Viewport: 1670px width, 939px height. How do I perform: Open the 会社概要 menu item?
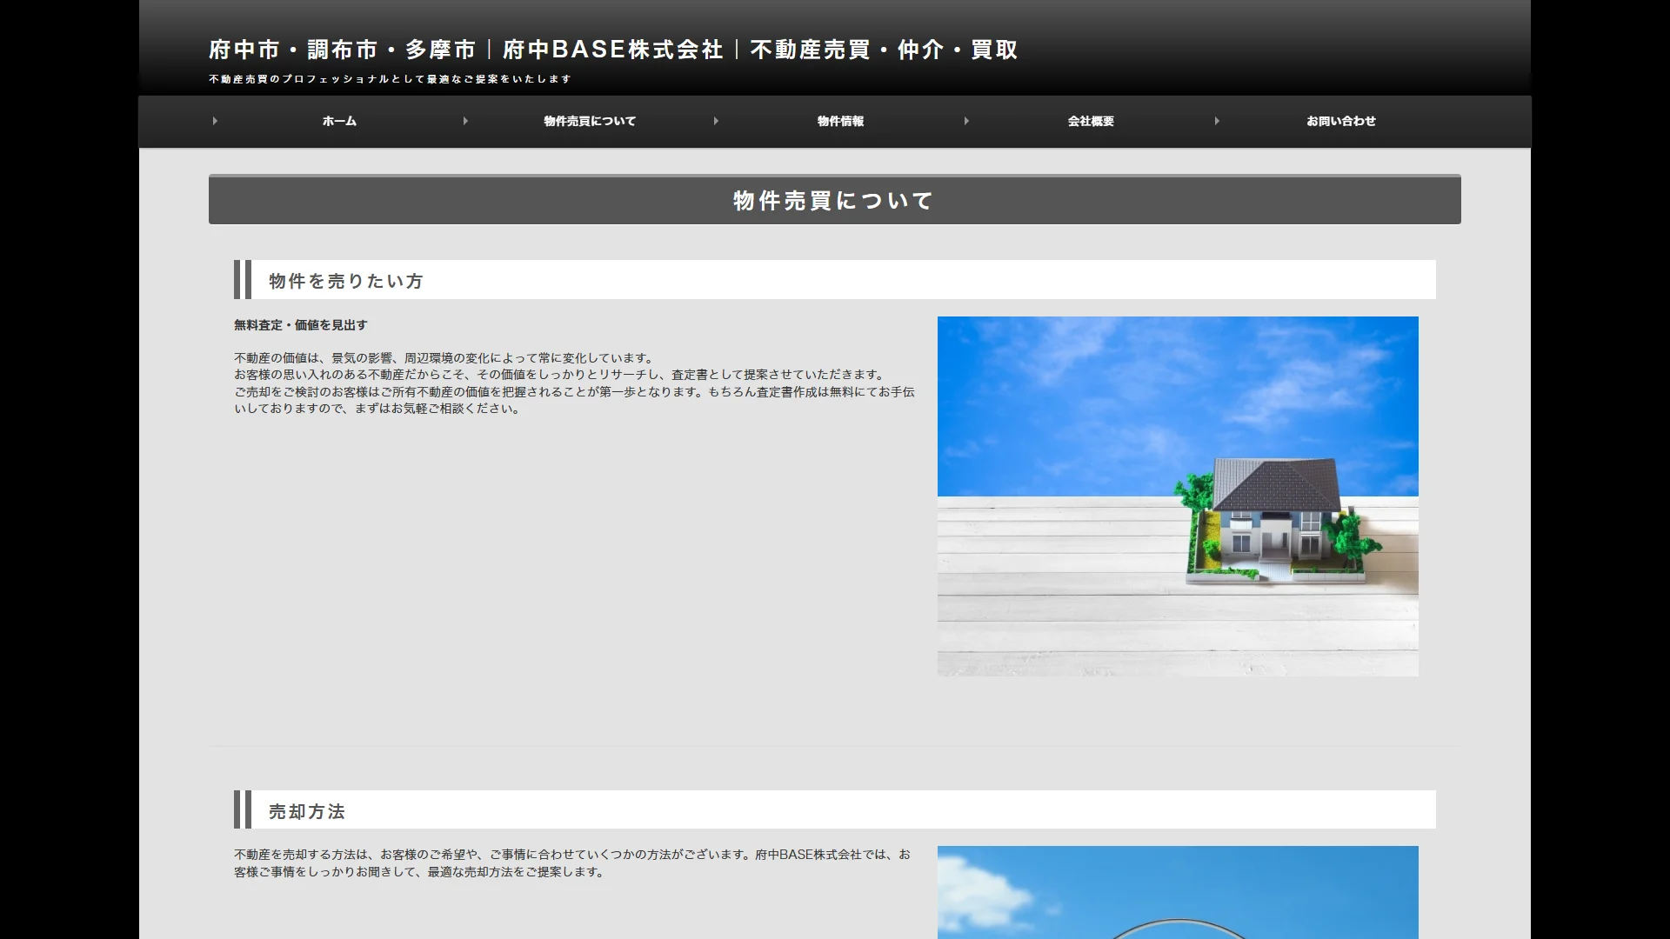[1091, 122]
